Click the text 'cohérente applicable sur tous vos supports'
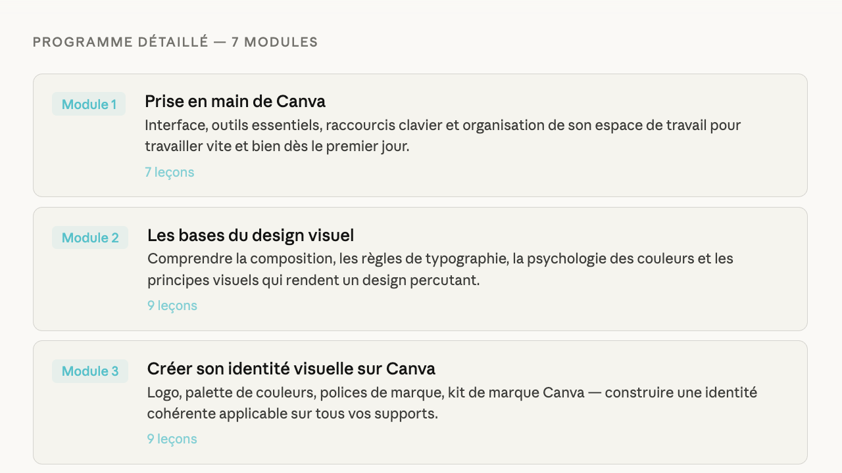 click(x=292, y=414)
